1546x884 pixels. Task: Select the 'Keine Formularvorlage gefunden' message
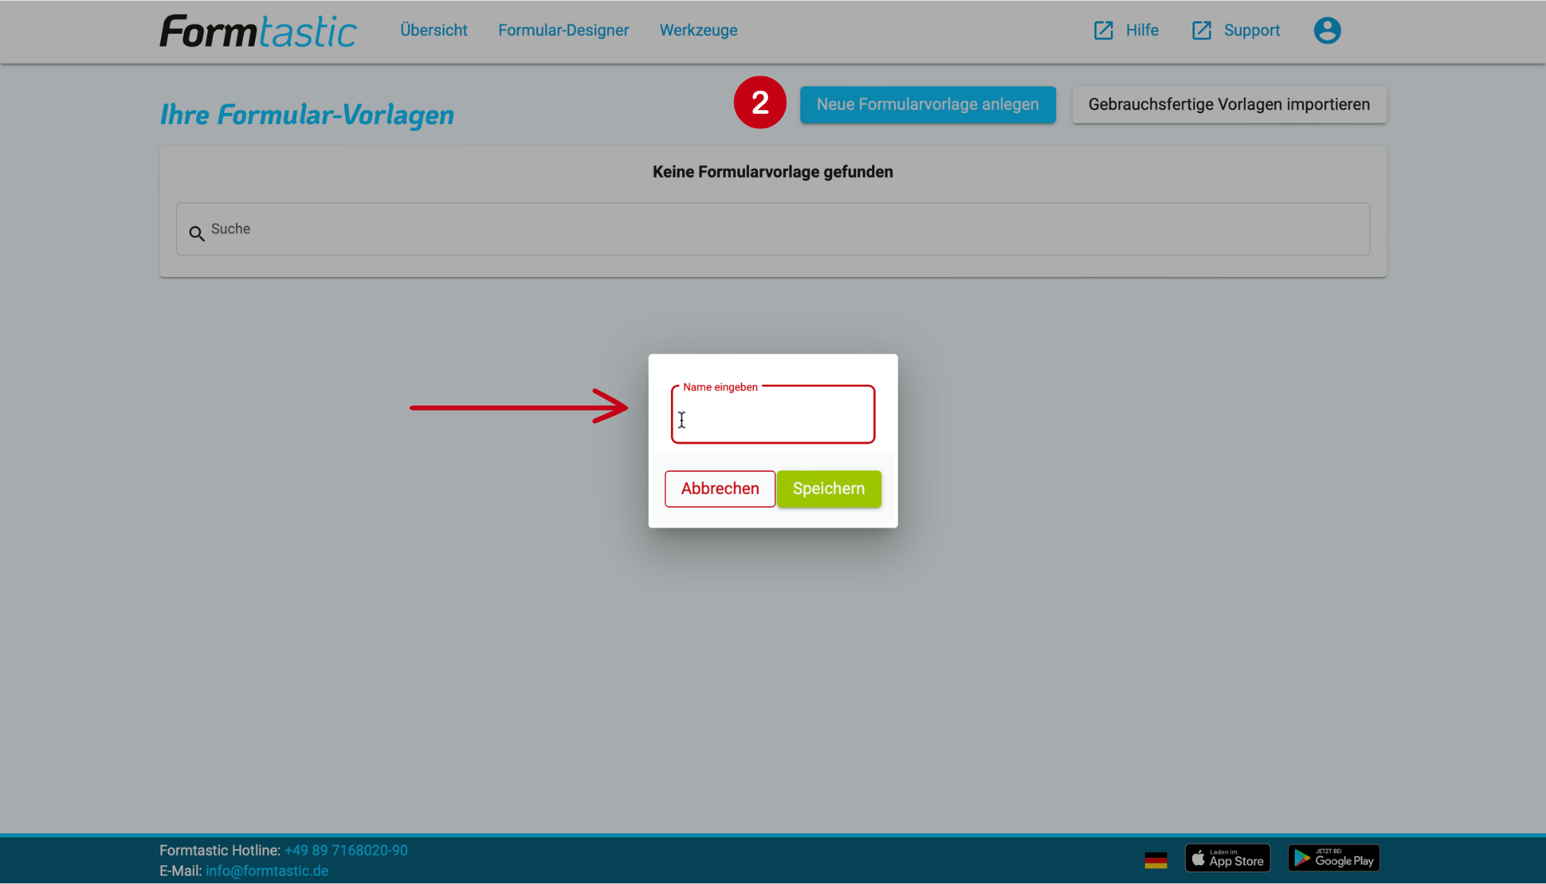[773, 172]
